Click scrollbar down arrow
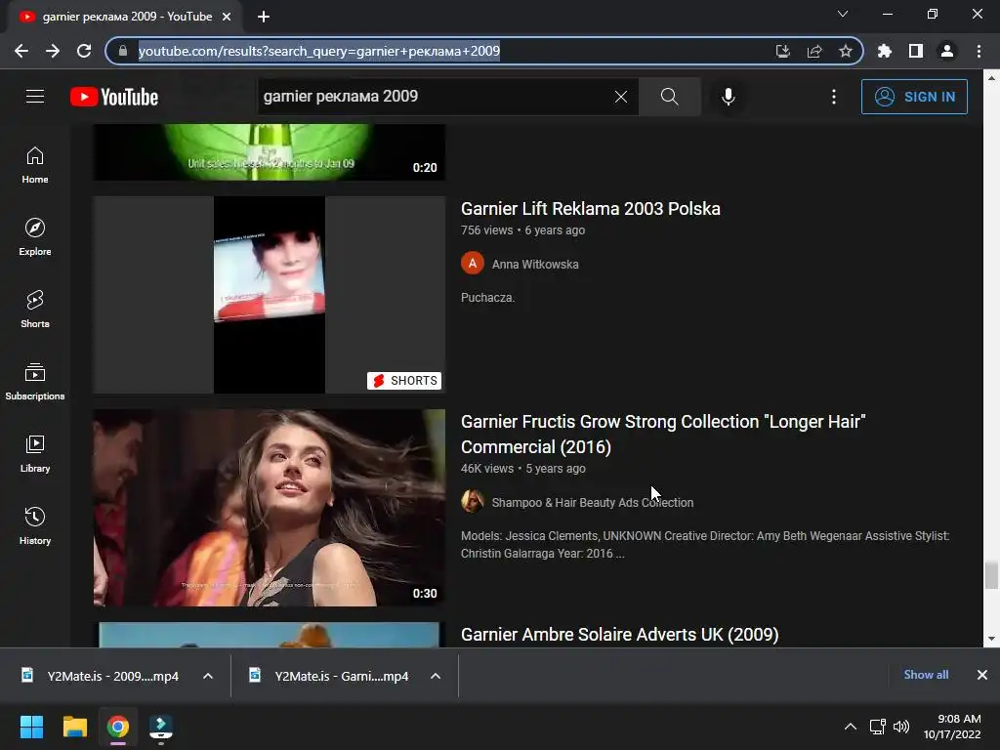Screen dimensions: 1000x750 tap(991, 639)
